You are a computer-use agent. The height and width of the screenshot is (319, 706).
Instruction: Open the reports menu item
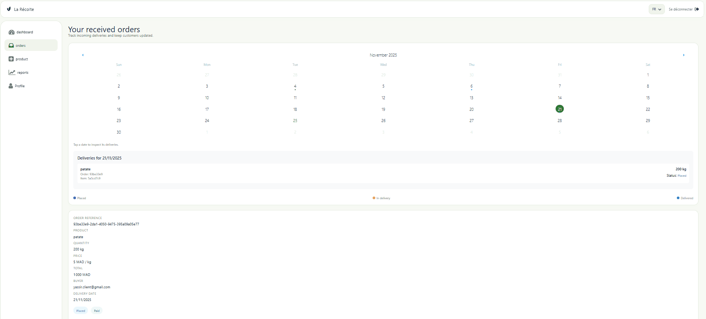point(23,73)
